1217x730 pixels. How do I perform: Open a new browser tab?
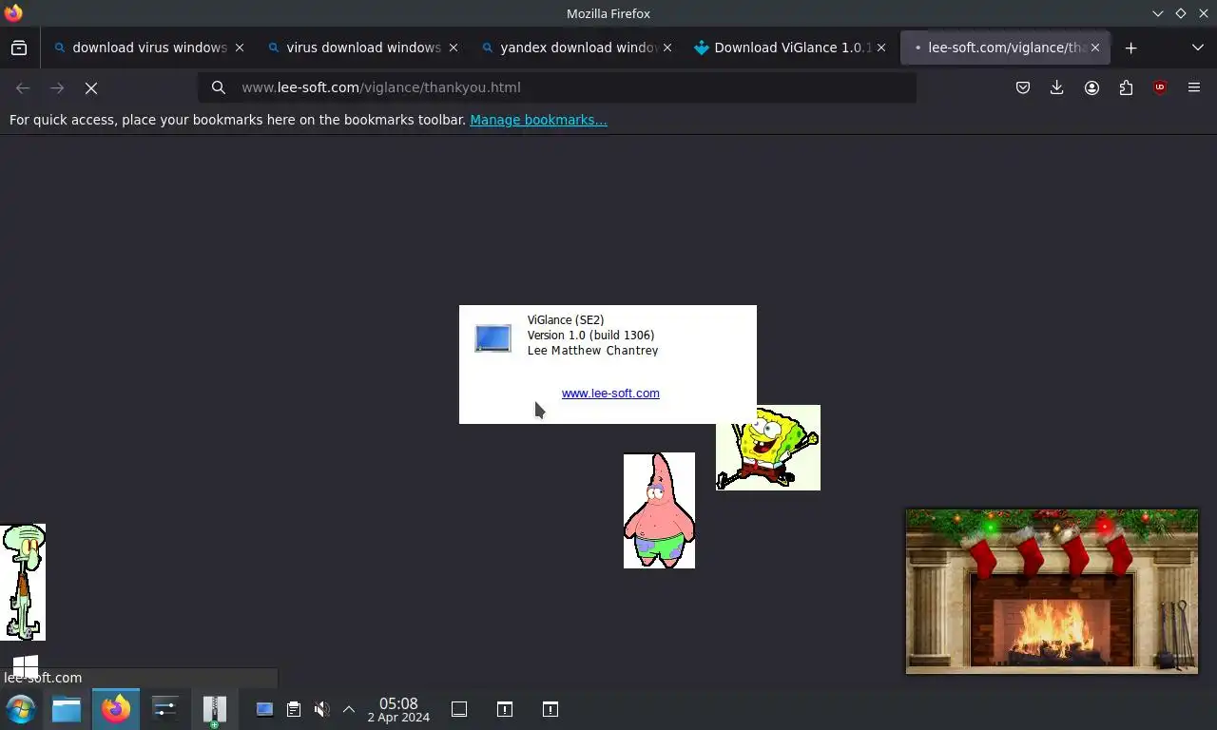[x=1130, y=48]
